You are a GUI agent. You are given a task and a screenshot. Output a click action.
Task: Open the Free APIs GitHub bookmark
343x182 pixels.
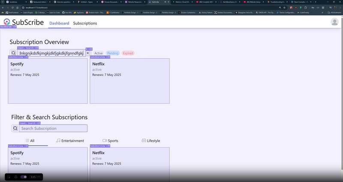tap(67, 12)
